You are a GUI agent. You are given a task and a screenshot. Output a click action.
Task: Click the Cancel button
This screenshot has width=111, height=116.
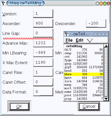(89, 106)
